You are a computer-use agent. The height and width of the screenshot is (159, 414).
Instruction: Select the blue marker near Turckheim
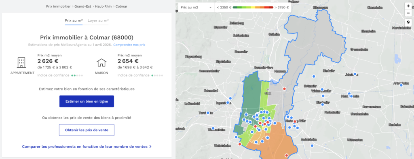(208, 113)
